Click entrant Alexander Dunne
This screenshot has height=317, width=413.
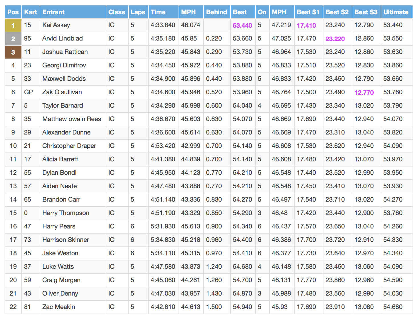(66, 133)
